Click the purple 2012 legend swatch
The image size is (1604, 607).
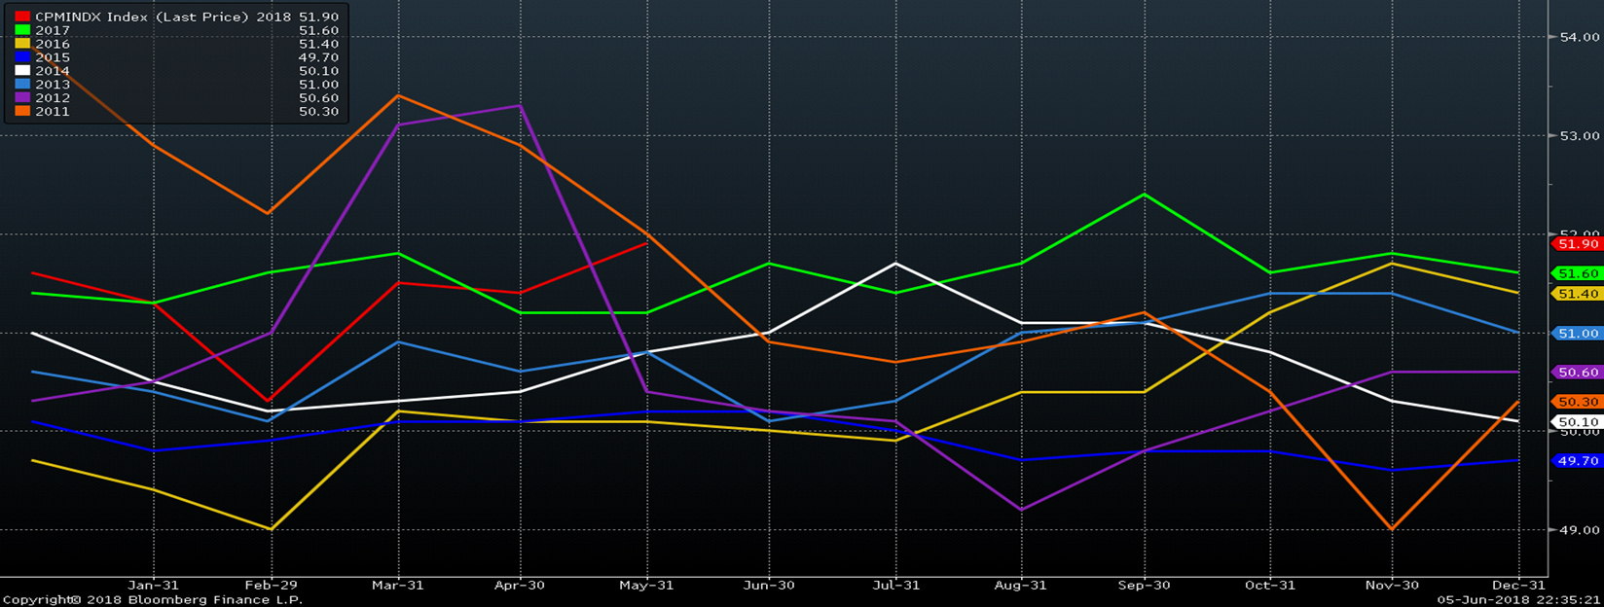coord(22,98)
